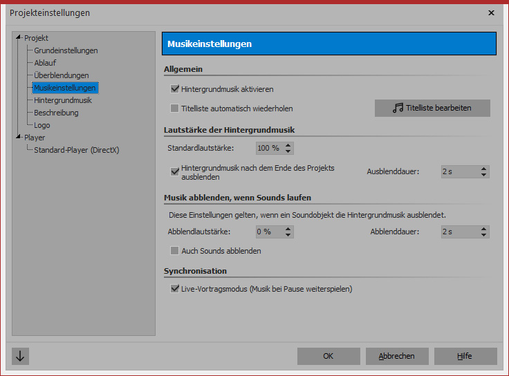Open Hintergrundmusik tree entry
The width and height of the screenshot is (509, 376).
click(x=63, y=100)
